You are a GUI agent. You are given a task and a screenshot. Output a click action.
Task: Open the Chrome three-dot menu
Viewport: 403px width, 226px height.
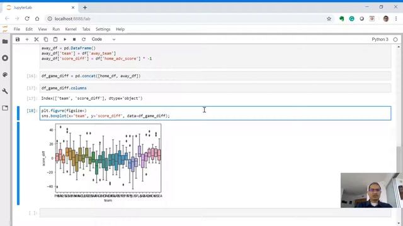pyautogui.click(x=396, y=19)
